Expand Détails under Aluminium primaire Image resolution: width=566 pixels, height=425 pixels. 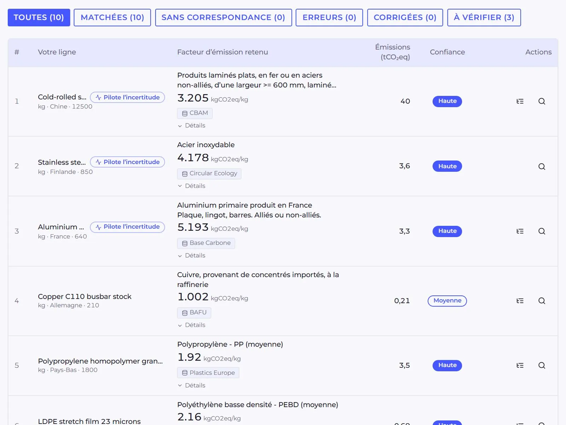[191, 255]
